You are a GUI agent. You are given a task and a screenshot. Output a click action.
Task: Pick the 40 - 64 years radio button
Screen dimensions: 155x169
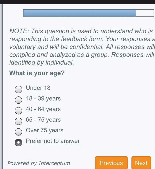pos(18,111)
